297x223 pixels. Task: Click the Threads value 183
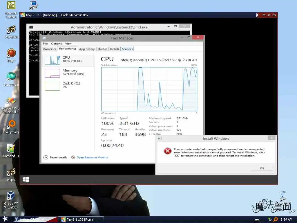point(123,134)
